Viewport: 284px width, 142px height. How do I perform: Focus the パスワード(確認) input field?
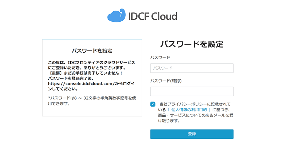(x=192, y=91)
